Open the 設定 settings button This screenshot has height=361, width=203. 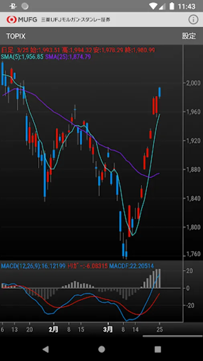click(189, 36)
